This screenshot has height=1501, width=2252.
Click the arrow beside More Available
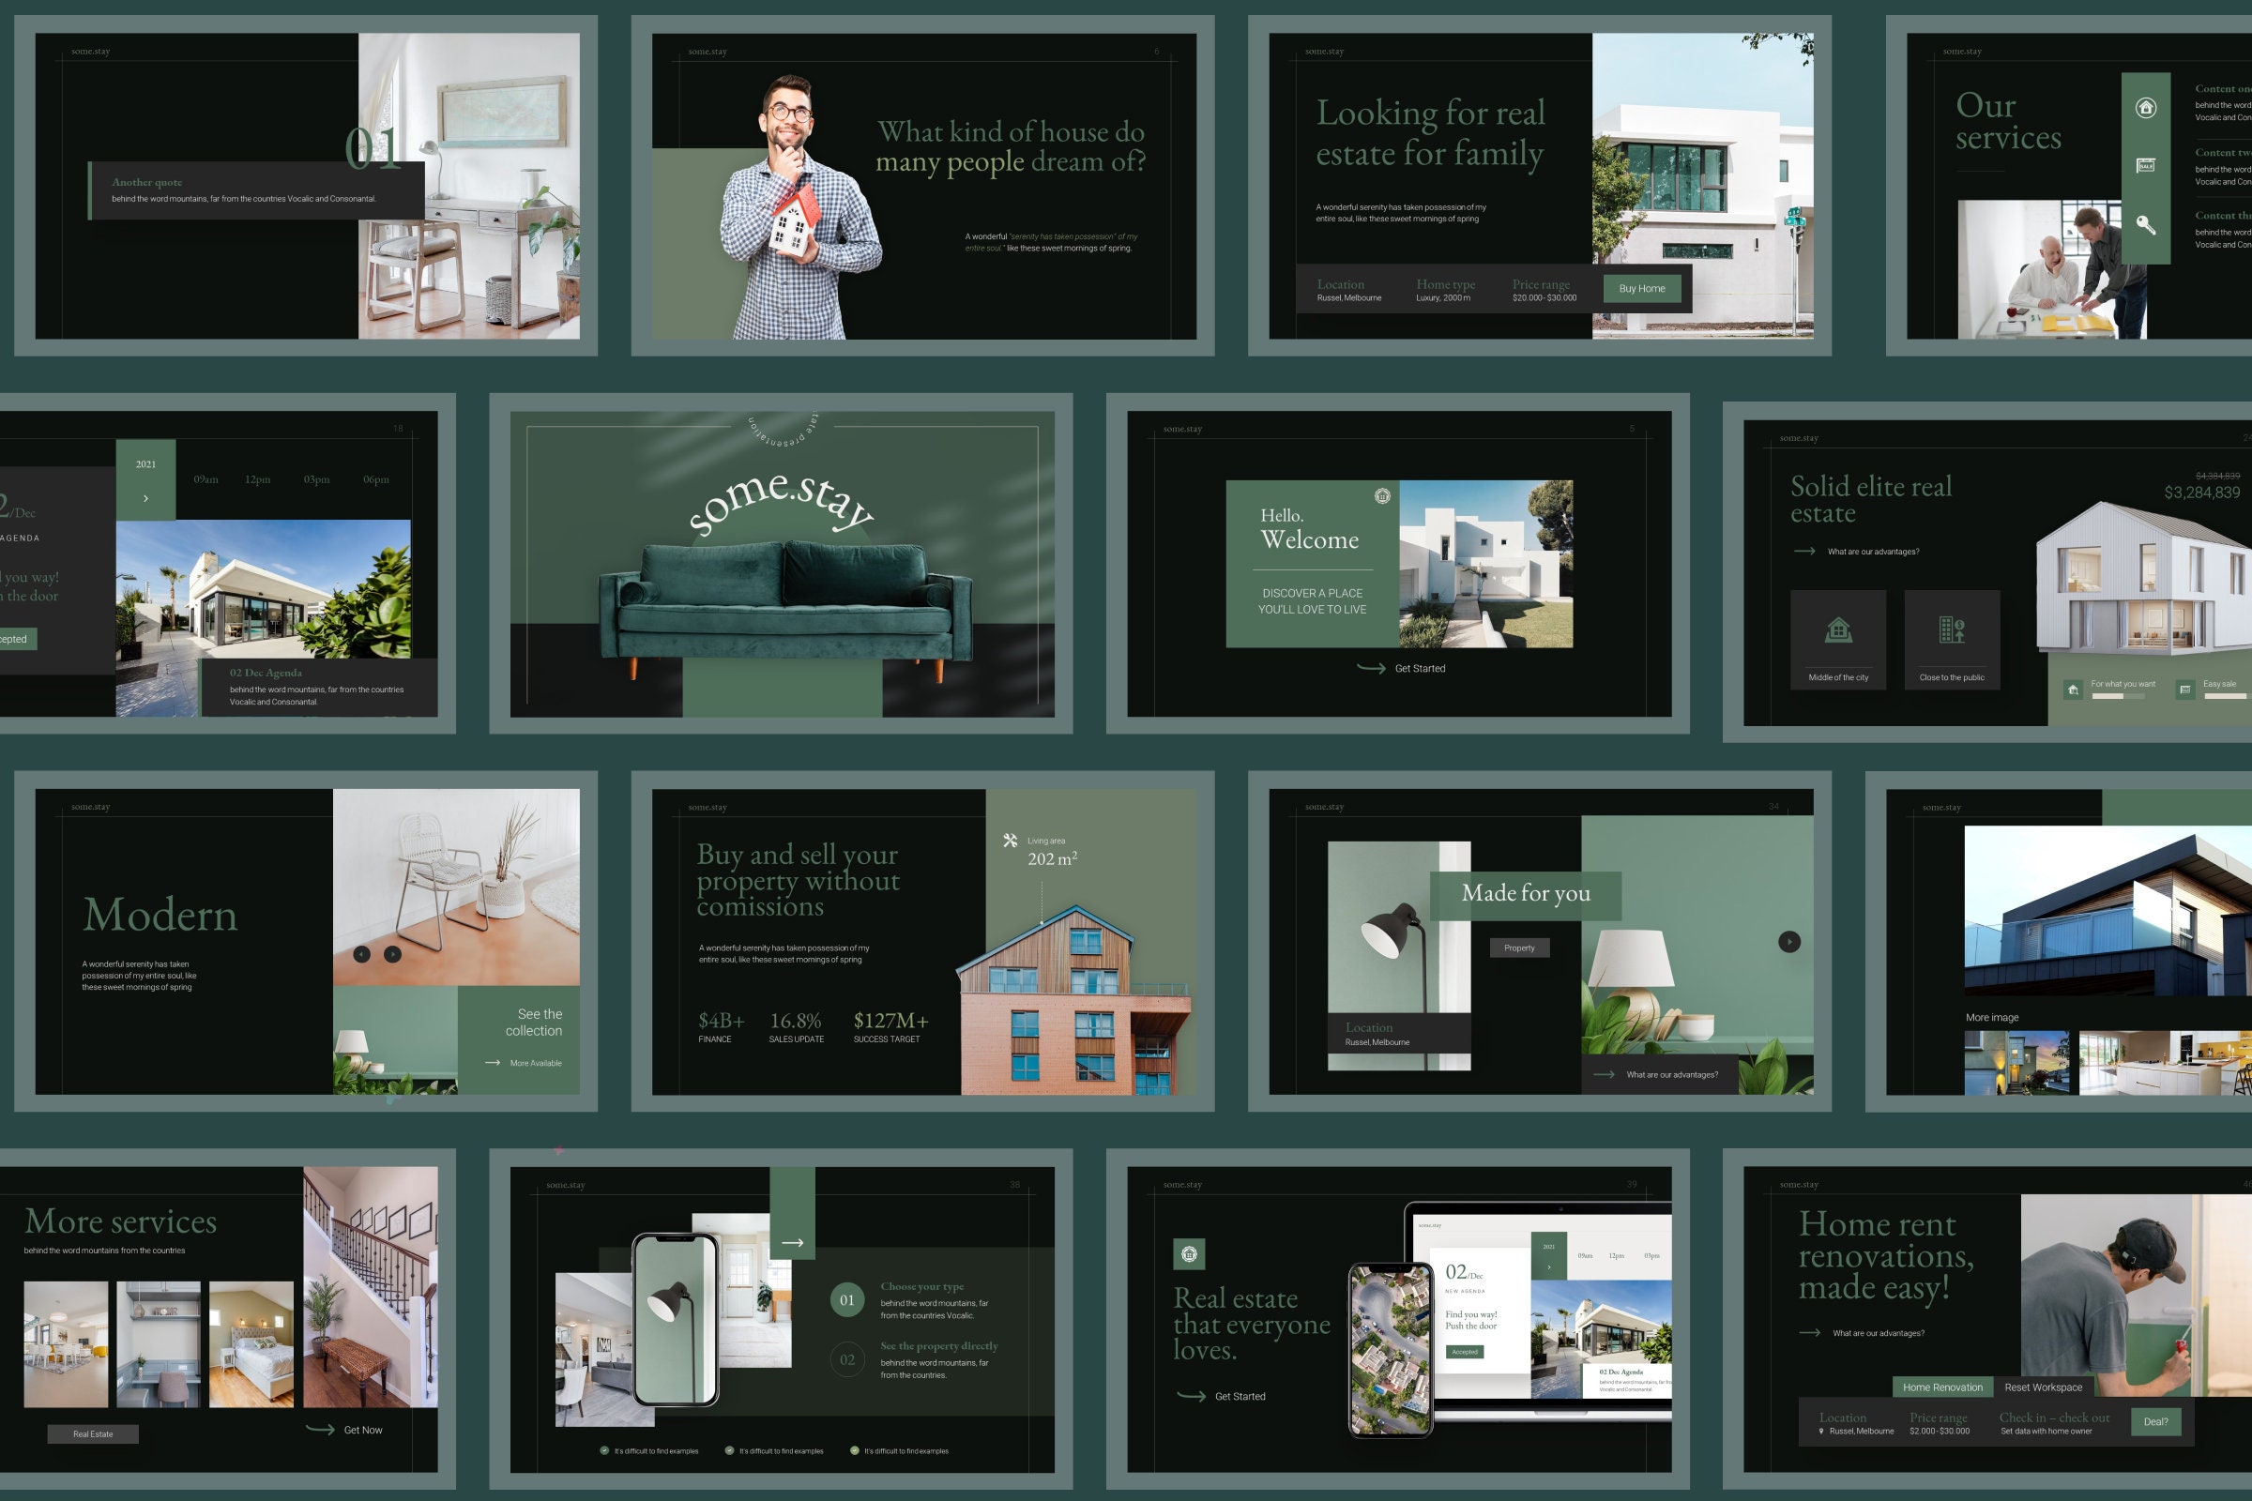[x=494, y=1063]
